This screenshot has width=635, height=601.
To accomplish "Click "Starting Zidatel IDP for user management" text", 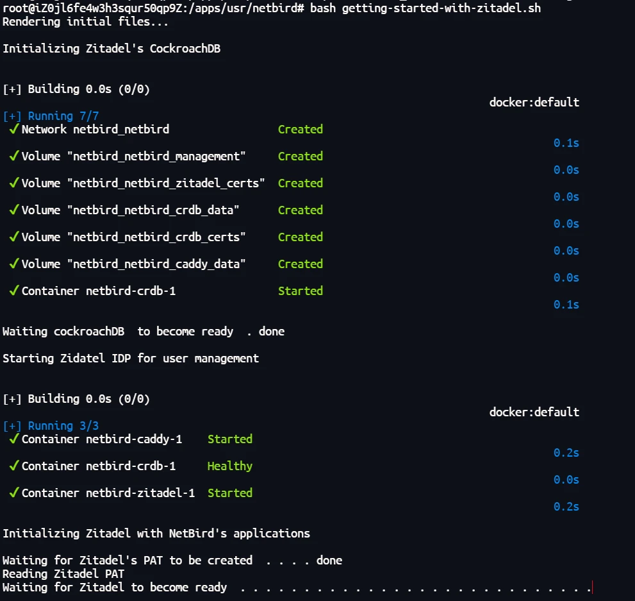I will tap(131, 359).
